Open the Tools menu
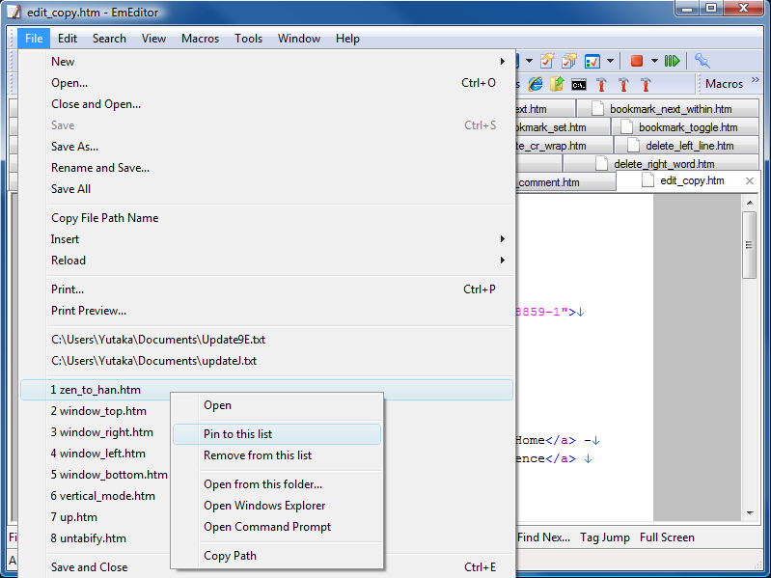This screenshot has height=578, width=771. pos(248,39)
